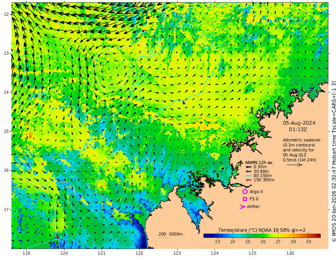Click the IMOS copyright vertical text
This screenshot has width=336, height=260.
[334, 161]
